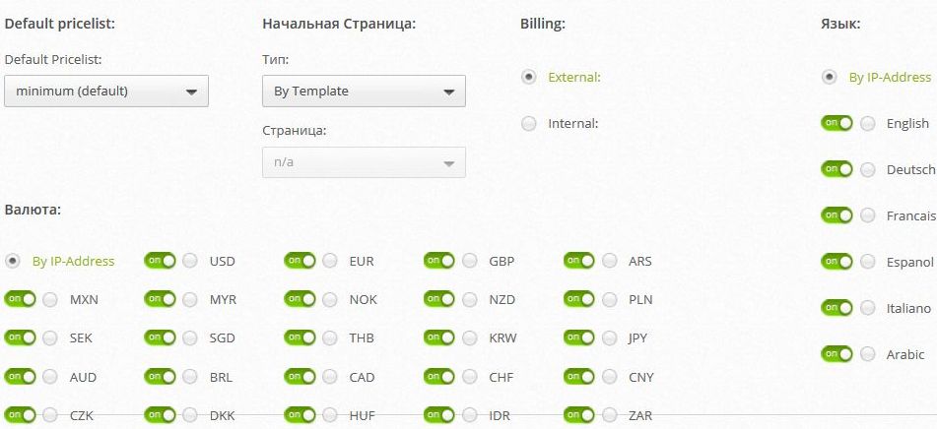Disable the Deutsch language toggle

837,169
